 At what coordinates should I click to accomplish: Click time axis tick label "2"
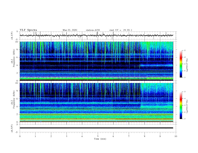pos(51,136)
